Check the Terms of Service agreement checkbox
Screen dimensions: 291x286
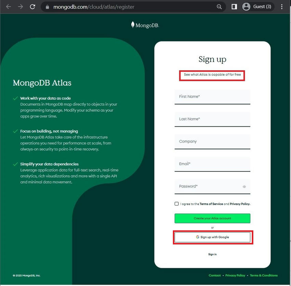pyautogui.click(x=176, y=204)
